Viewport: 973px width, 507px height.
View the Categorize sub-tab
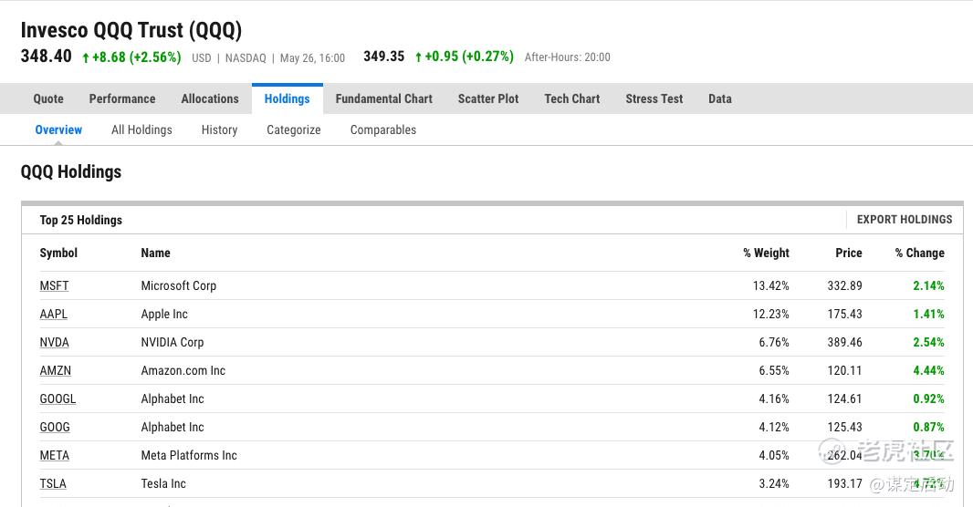click(x=294, y=129)
